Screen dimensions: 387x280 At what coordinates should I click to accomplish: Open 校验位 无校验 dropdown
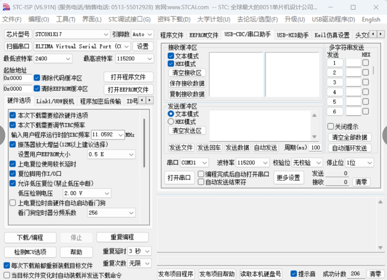[307, 163]
